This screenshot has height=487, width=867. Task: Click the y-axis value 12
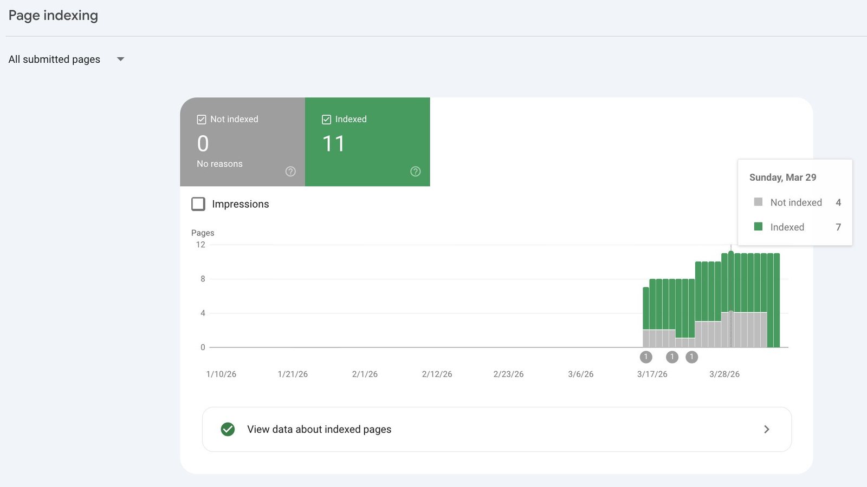[x=200, y=245]
